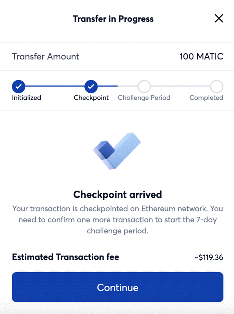Click the ~$119.36 fee estimate
Image resolution: width=234 pixels, height=314 pixels.
(209, 257)
